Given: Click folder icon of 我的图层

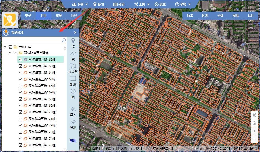Looking at the screenshot, I should pos(15,47).
